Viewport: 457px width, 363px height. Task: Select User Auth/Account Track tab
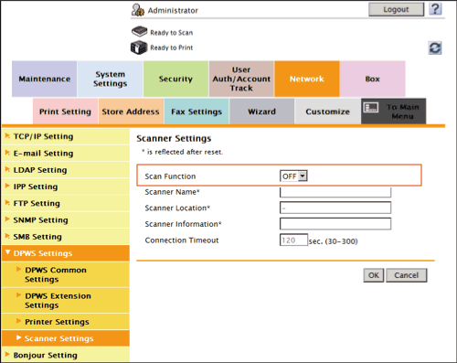(241, 79)
